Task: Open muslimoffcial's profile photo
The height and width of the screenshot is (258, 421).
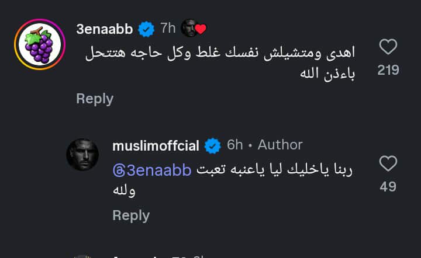Action: tap(82, 155)
